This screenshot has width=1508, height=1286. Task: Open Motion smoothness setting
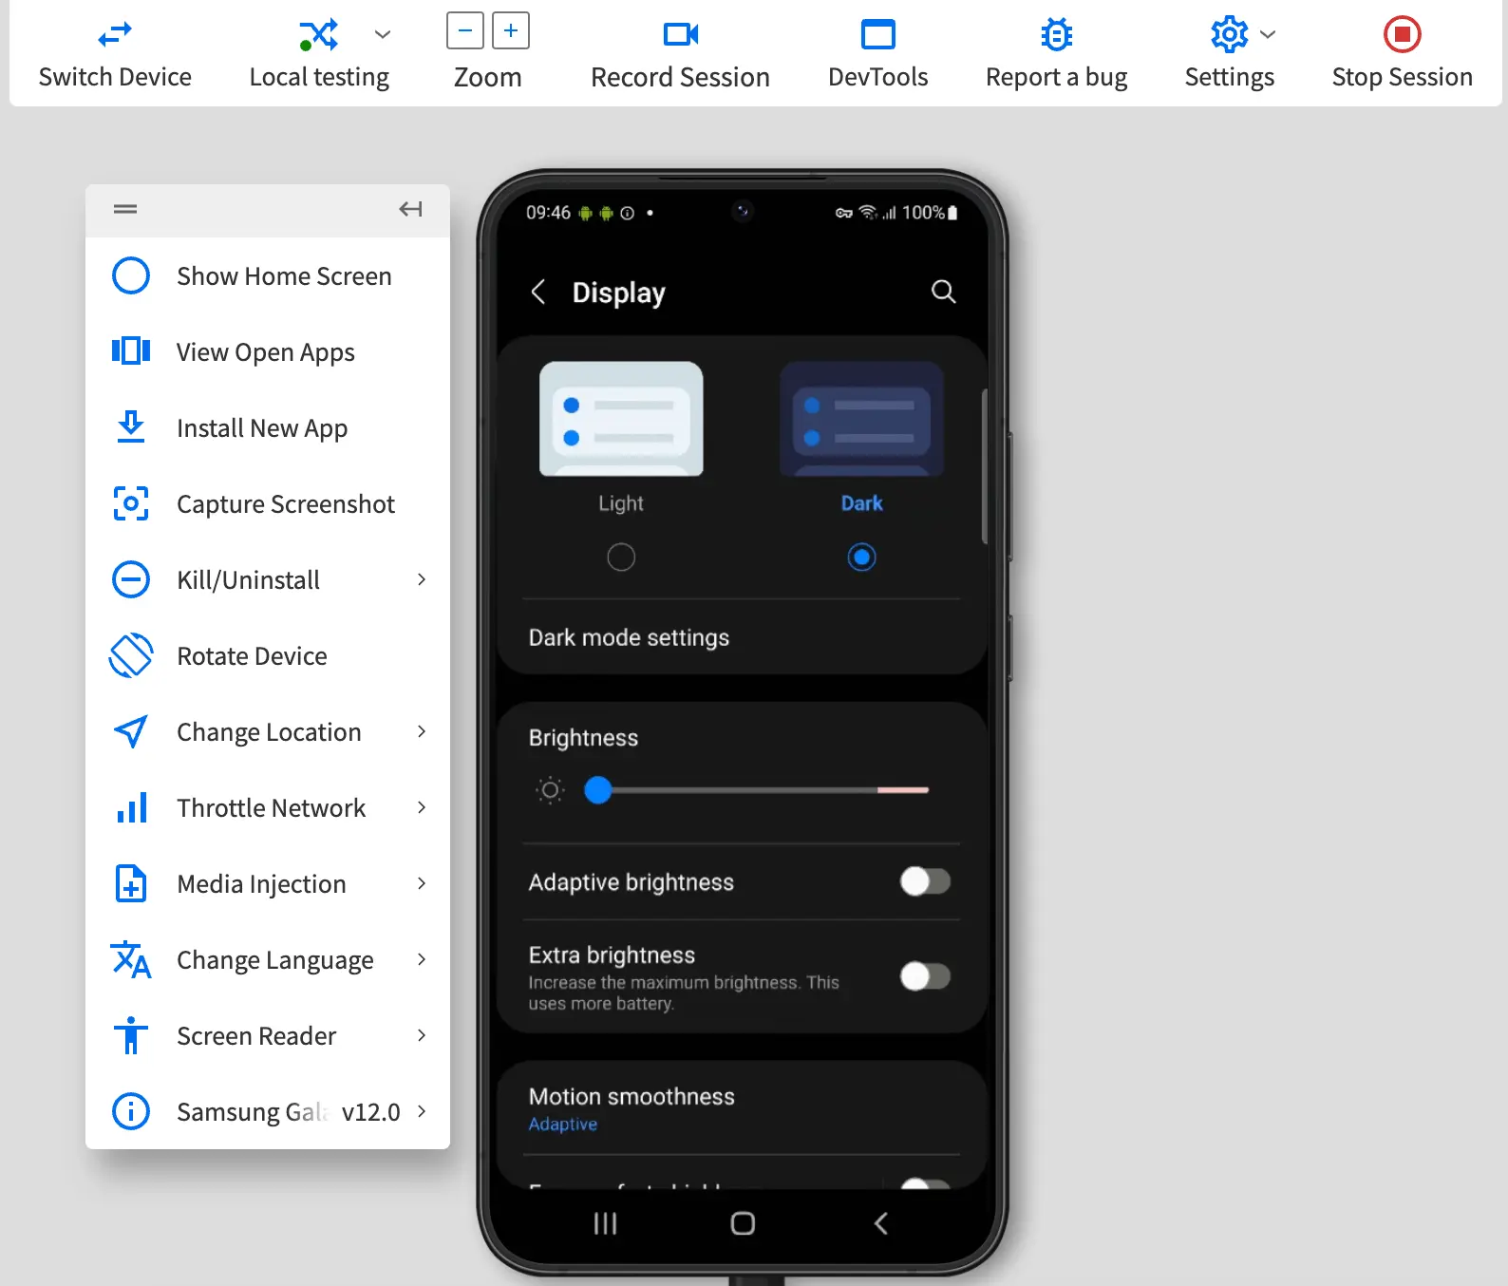click(x=631, y=1107)
